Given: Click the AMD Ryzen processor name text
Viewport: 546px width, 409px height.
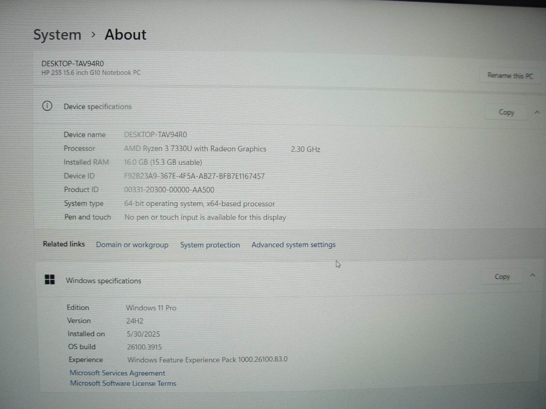Looking at the screenshot, I should click(195, 149).
